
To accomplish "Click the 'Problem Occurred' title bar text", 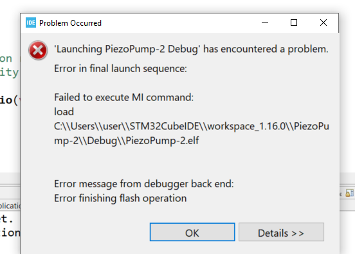I will click(x=70, y=23).
